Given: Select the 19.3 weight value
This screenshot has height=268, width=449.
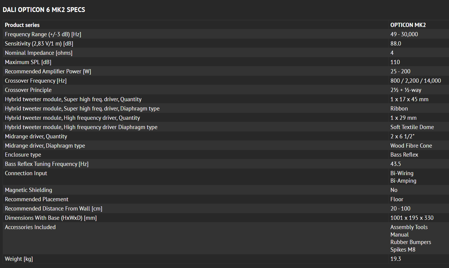Looking at the screenshot, I should [x=396, y=259].
